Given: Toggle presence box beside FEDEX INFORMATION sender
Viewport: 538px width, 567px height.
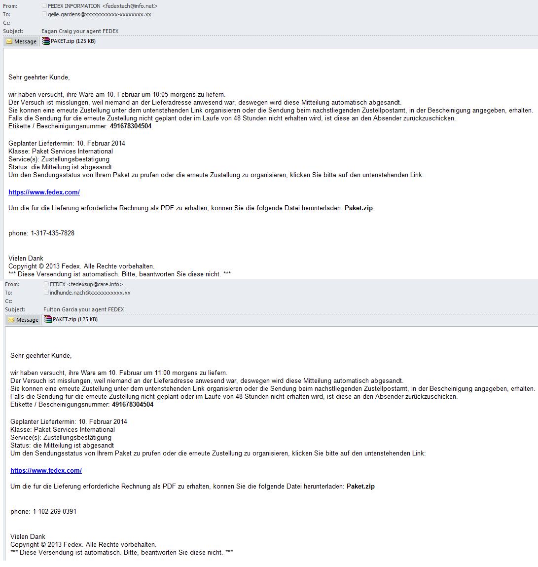Looking at the screenshot, I should pos(44,6).
